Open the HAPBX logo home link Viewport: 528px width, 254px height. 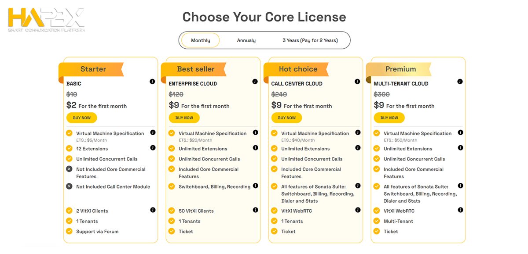(x=47, y=19)
